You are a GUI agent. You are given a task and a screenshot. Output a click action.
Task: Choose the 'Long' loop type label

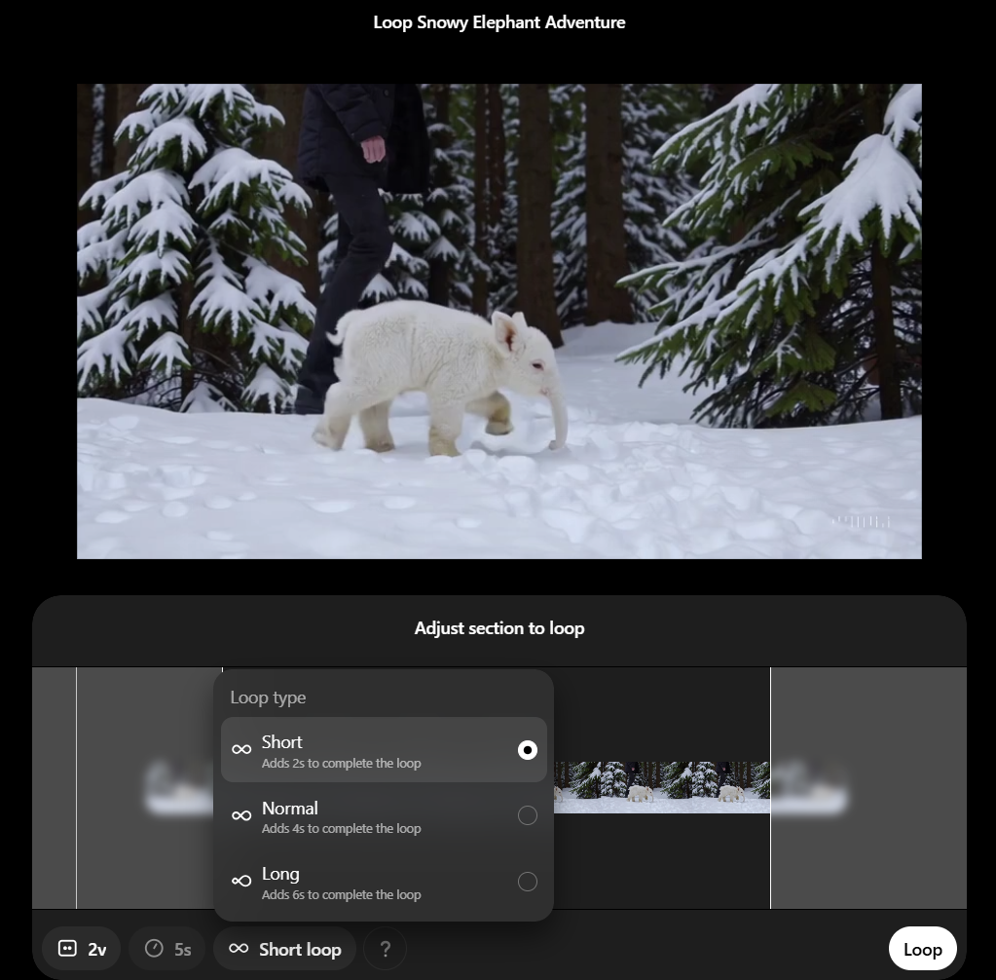pos(280,875)
